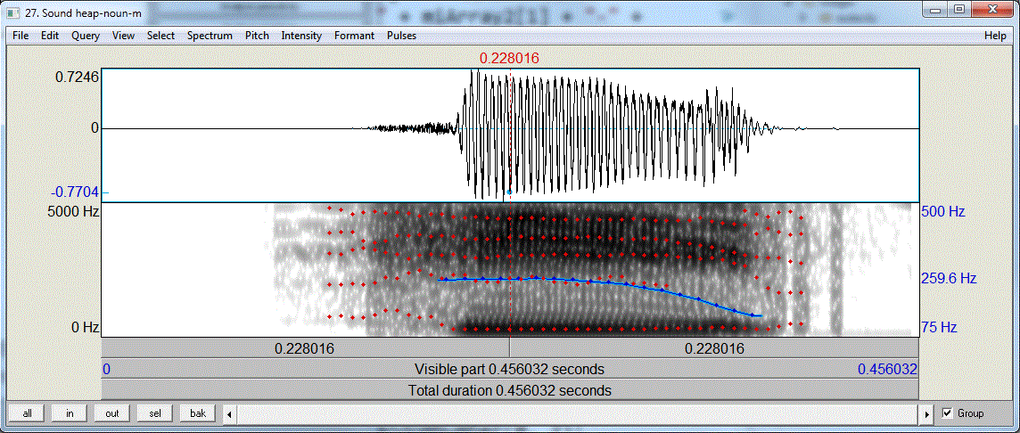The width and height of the screenshot is (1020, 433).
Task: Open the Pitch menu
Action: (257, 36)
